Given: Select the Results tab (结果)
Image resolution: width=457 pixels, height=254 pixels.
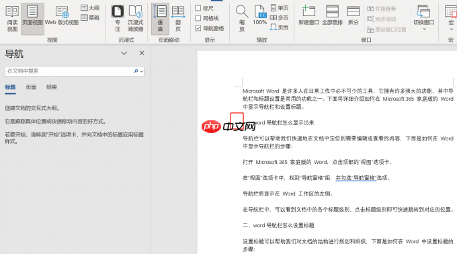Looking at the screenshot, I should [52, 87].
